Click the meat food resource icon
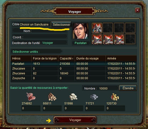Viewport: 148px width, 129px height. click(31, 97)
